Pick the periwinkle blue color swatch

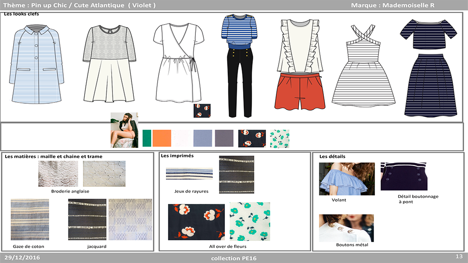[x=203, y=138]
